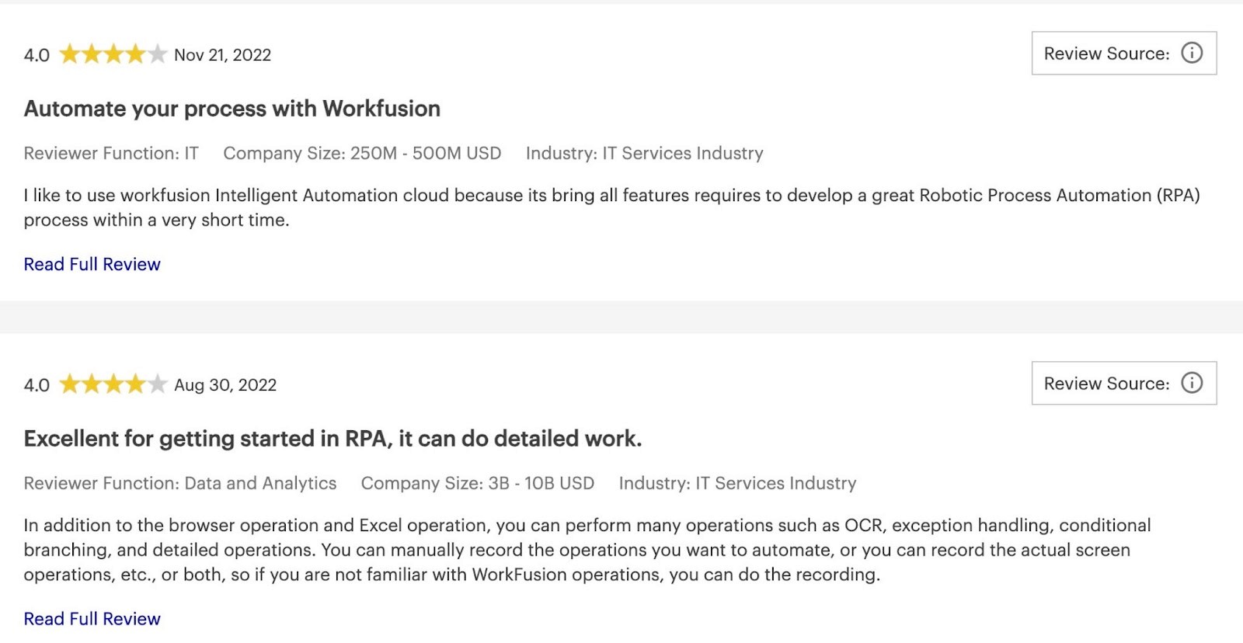
Task: Click the star rating of Aug 30 review
Action: 113,384
